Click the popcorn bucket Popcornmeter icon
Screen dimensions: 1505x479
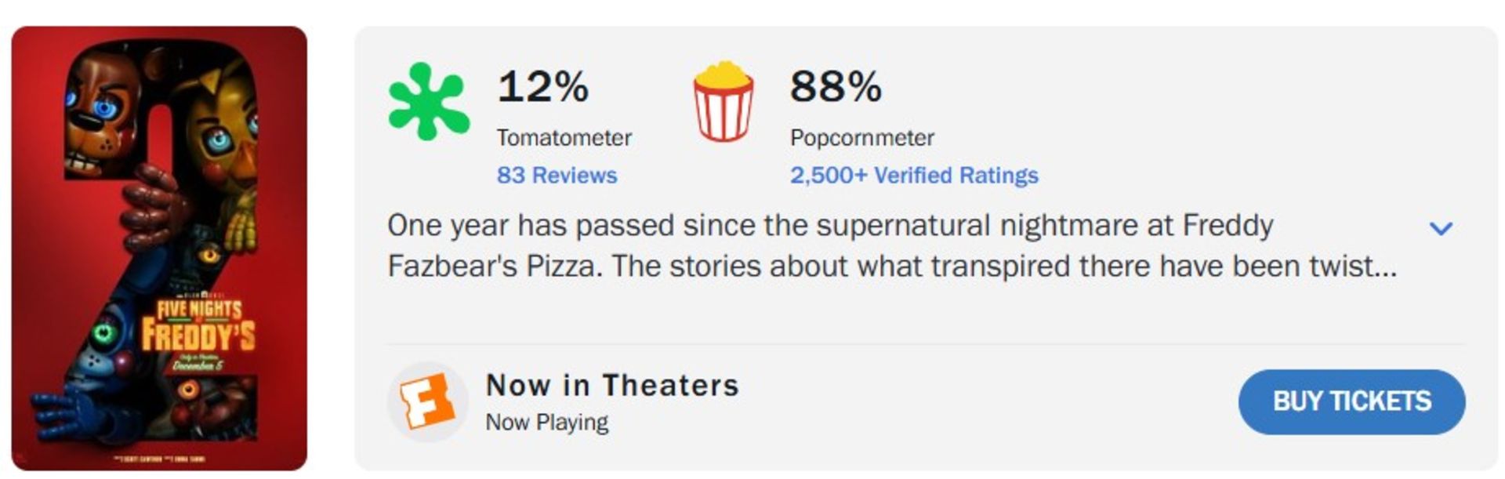(x=723, y=102)
